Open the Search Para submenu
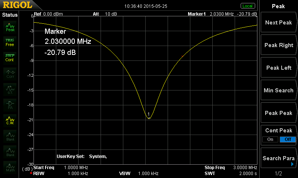Image resolution: width=298 pixels, height=178 pixels. [x=278, y=158]
